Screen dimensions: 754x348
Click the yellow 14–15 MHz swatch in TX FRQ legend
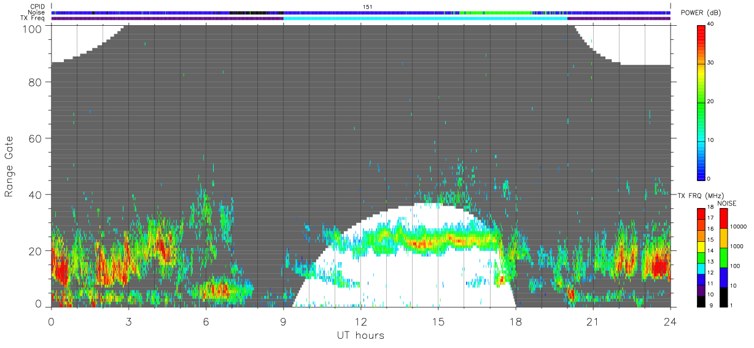tap(701, 246)
